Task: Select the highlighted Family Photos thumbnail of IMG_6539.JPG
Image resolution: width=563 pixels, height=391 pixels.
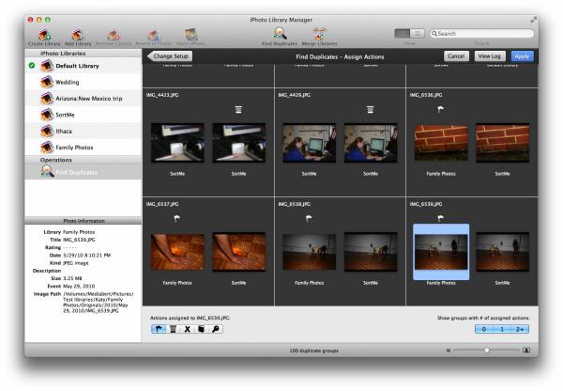Action: (441, 252)
